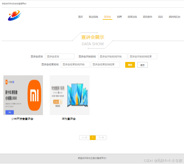The width and height of the screenshot is (184, 164).
Task: Click the 华为宣讲会 title
Action: 69,119
